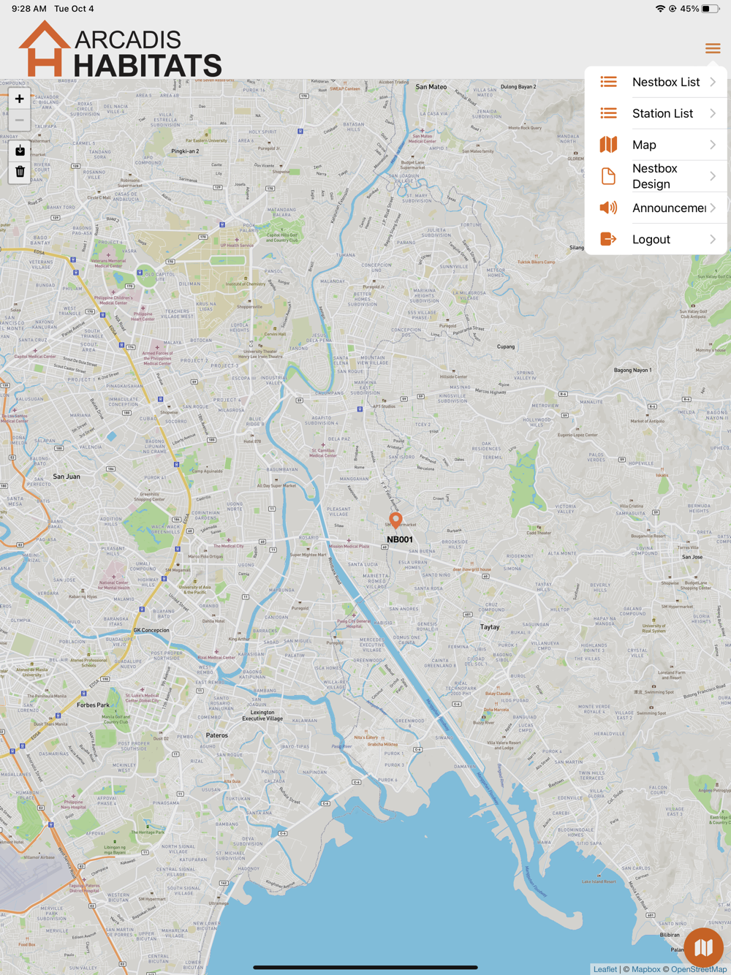Click the trash delete icon on map
Screen dimensions: 731x975
coord(20,172)
